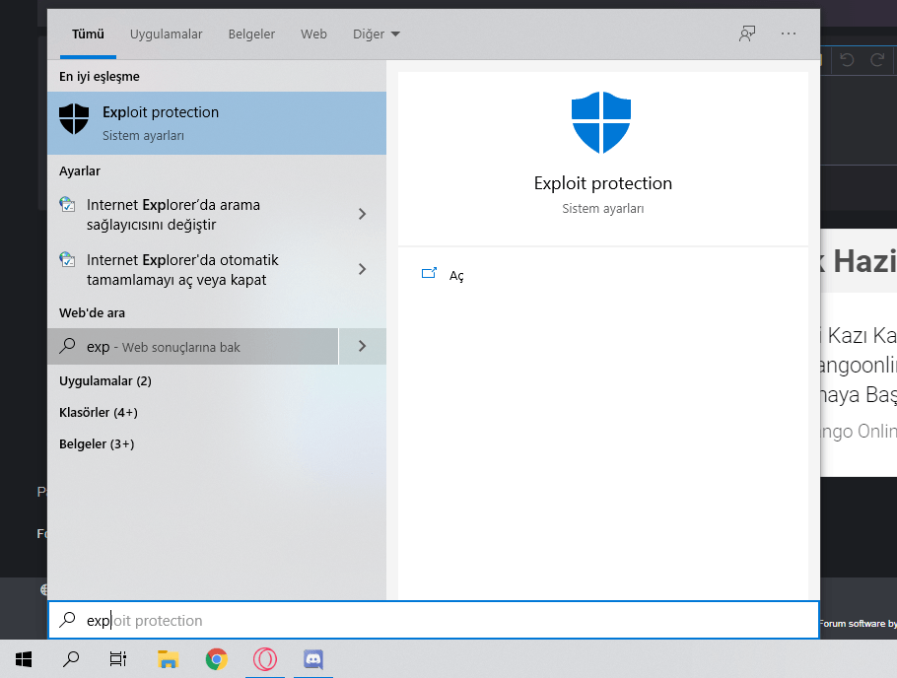Click the Aç open-window icon
Screen dimensions: 897x678
429,273
